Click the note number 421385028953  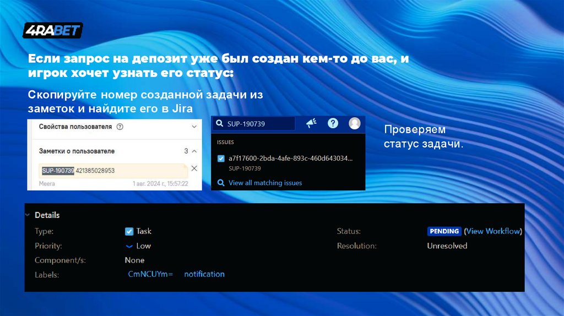(x=95, y=171)
